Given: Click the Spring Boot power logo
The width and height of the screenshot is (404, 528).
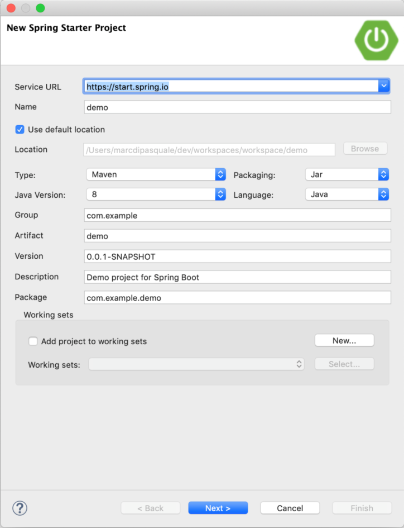Looking at the screenshot, I should click(375, 37).
